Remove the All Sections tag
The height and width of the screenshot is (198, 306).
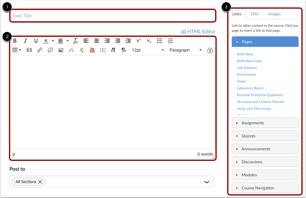(x=40, y=182)
